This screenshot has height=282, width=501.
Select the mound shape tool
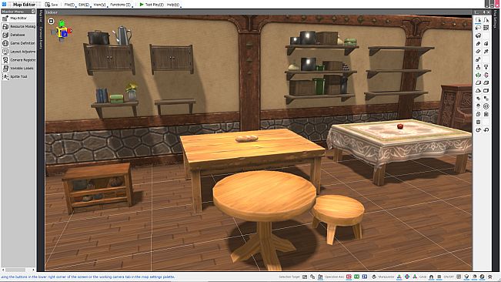click(x=478, y=91)
